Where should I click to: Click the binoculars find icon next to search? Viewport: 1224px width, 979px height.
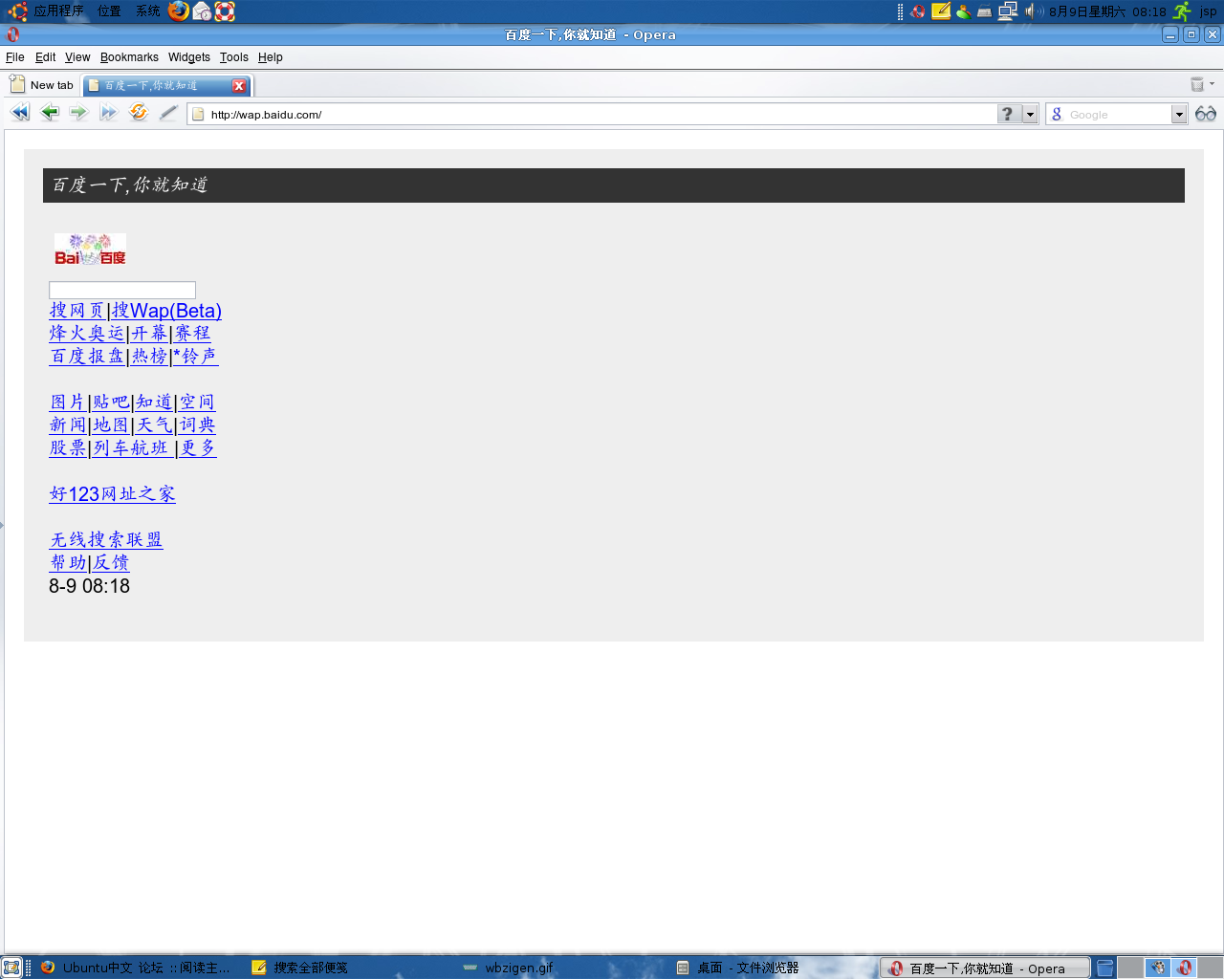pyautogui.click(x=1206, y=114)
